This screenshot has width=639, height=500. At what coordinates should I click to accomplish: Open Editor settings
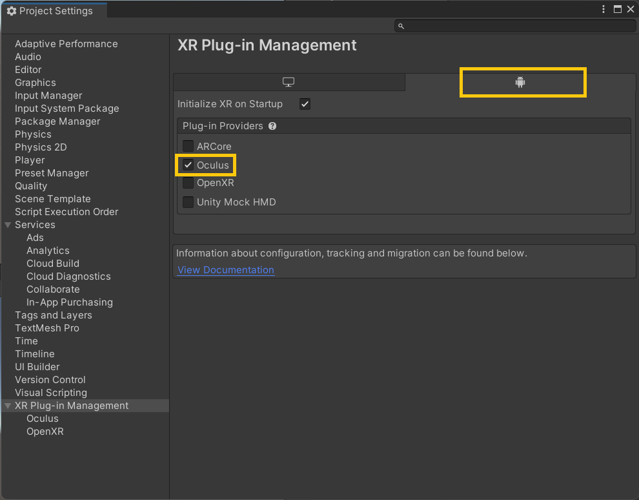(28, 70)
